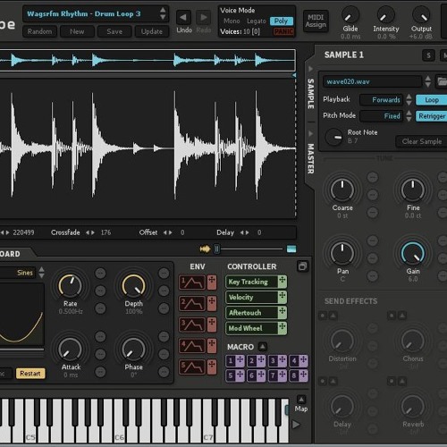This screenshot has width=447, height=447.
Task: Click the Update preset button
Action: 152,31
